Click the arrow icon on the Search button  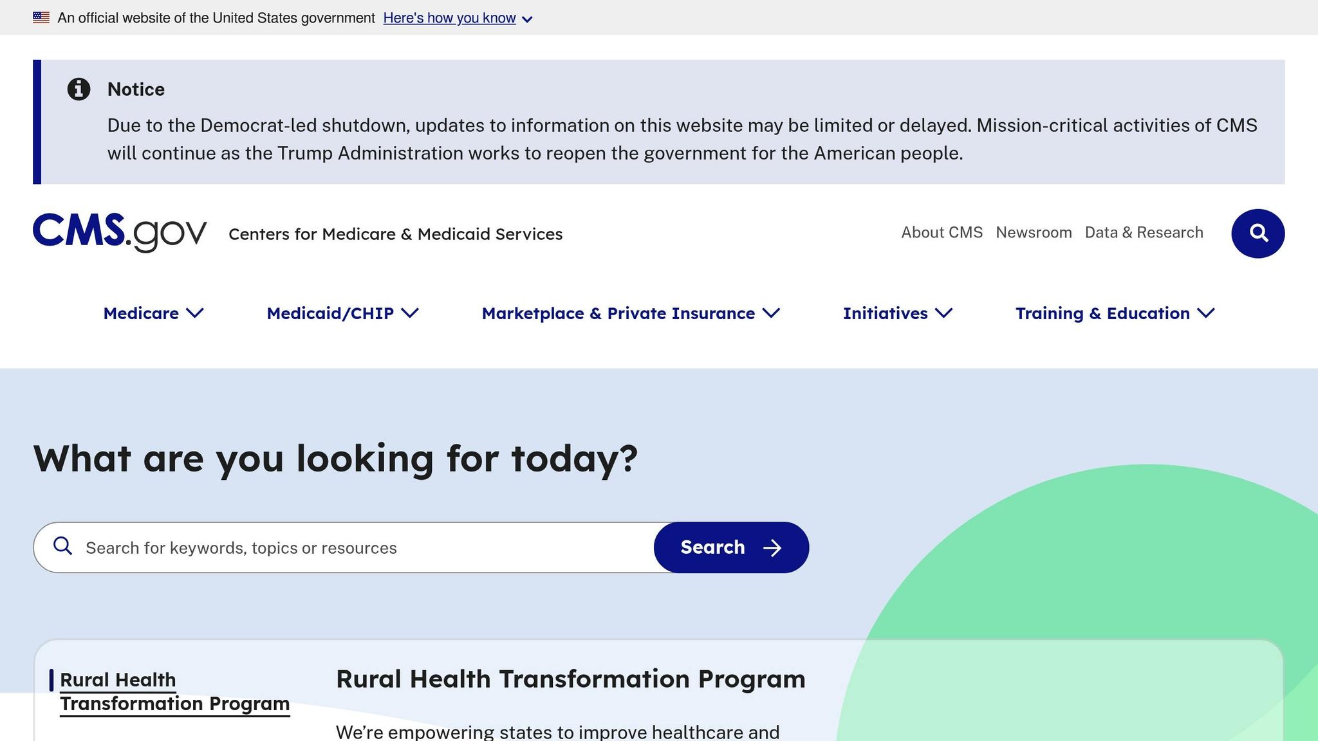pos(772,547)
